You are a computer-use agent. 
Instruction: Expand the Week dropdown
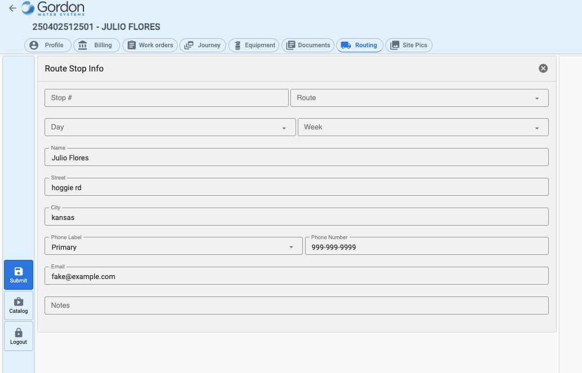pyautogui.click(x=422, y=127)
